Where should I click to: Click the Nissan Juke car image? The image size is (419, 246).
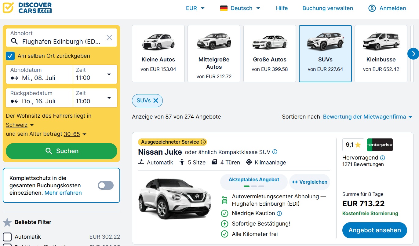coord(175,199)
